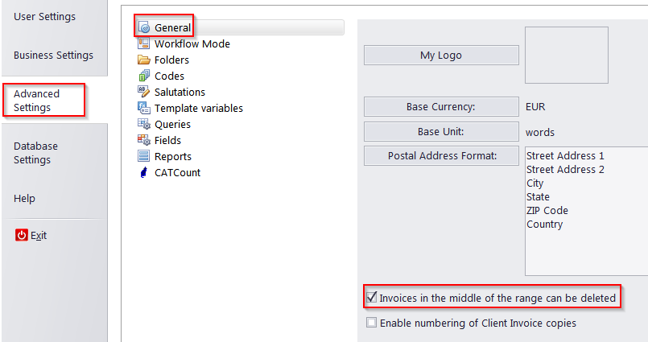Enable numbering of Client Invoice copies
The width and height of the screenshot is (648, 342).
[x=372, y=323]
